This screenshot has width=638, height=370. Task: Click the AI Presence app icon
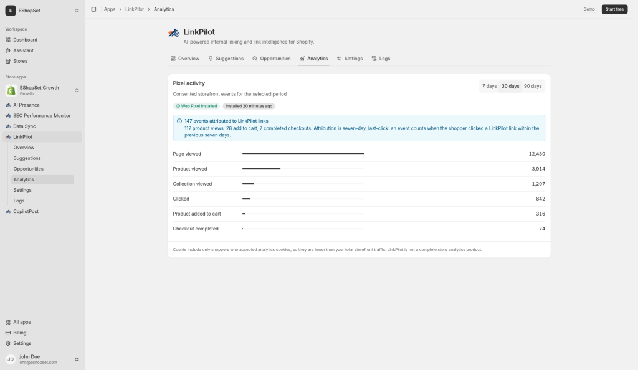[x=7, y=105]
